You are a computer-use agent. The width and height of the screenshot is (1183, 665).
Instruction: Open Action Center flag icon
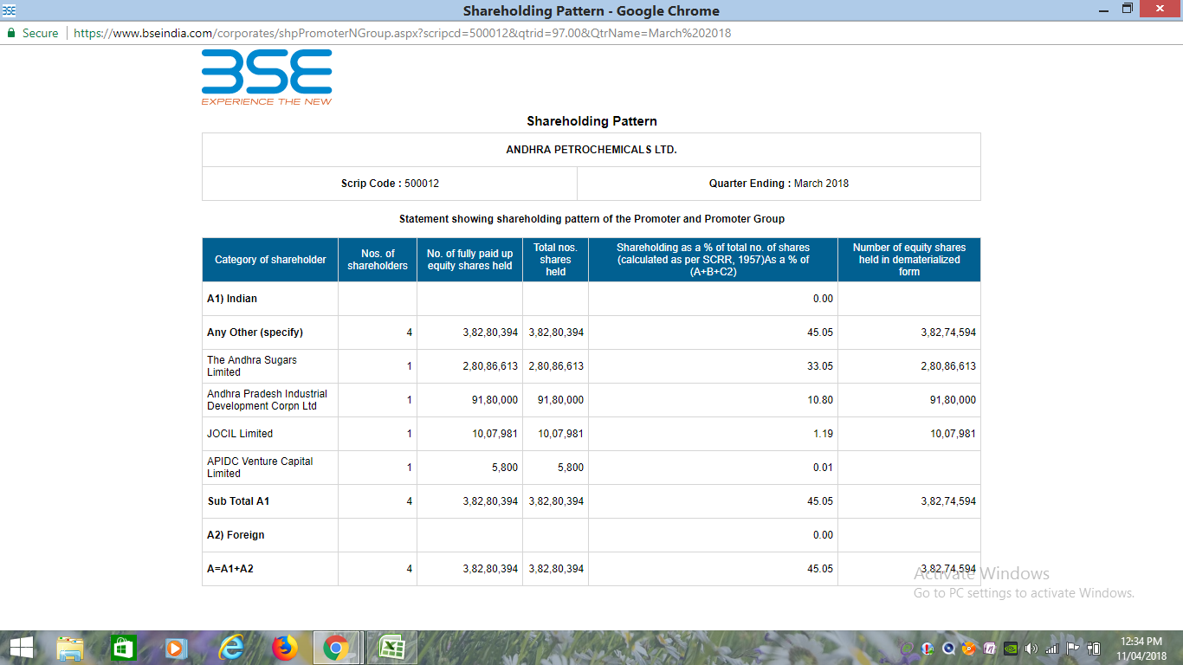1072,648
